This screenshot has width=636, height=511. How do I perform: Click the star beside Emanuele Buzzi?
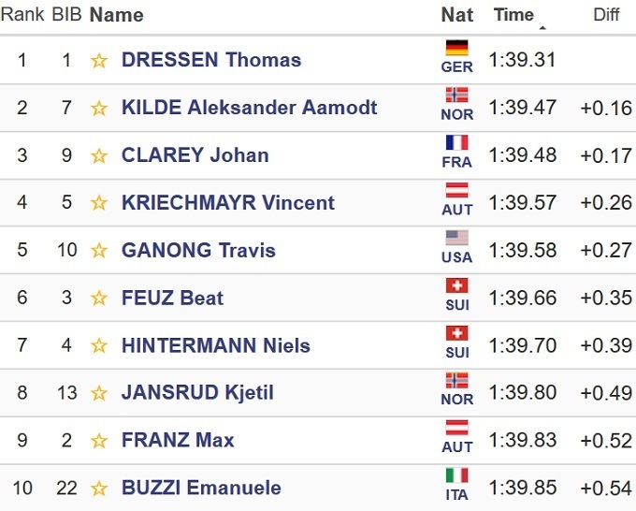click(x=99, y=489)
